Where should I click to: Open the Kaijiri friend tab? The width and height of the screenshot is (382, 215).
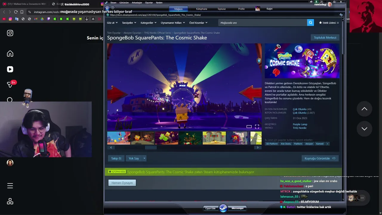269,9
